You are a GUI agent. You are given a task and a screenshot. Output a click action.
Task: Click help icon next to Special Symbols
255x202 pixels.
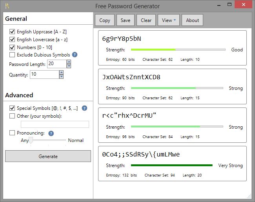(x=84, y=108)
